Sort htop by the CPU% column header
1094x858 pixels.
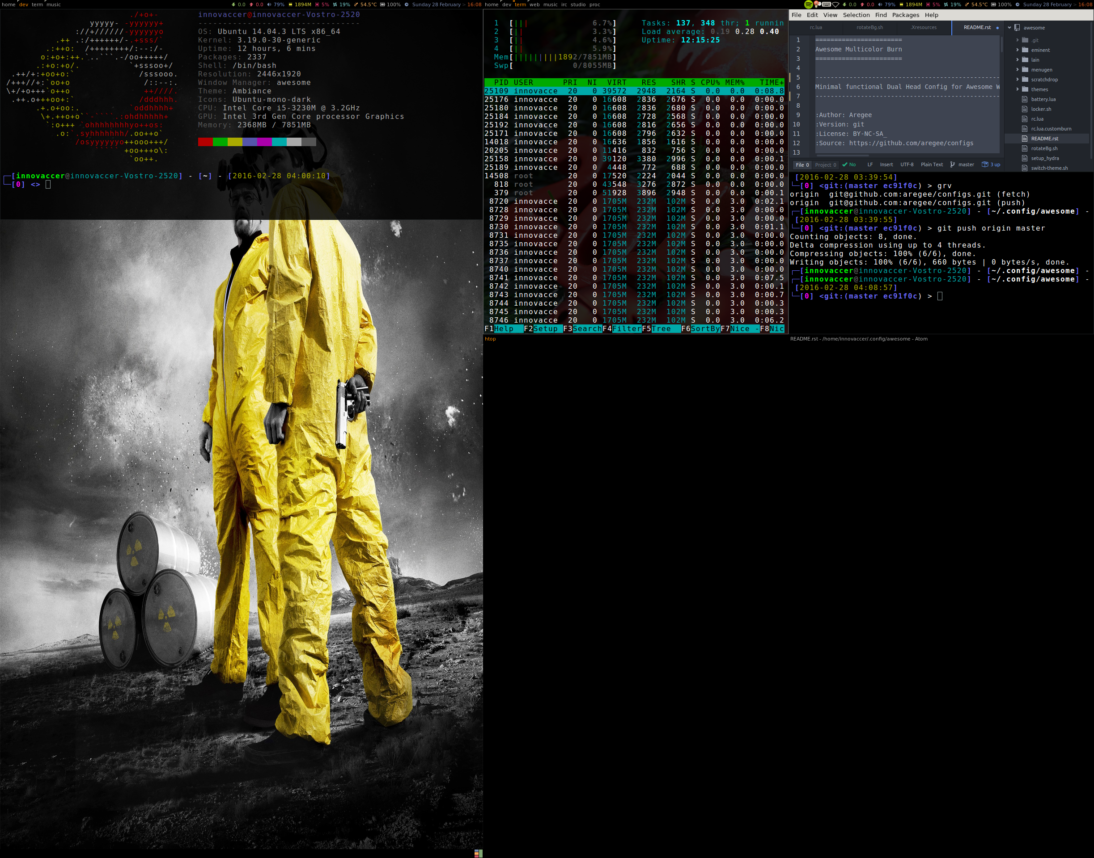(x=710, y=82)
